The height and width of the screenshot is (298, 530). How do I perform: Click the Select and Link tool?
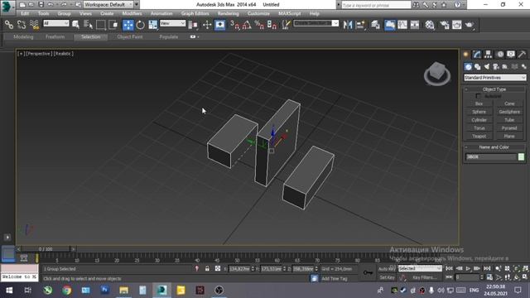9,25
